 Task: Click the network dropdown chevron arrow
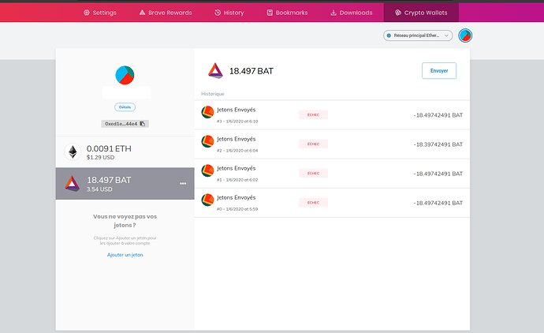tap(446, 36)
